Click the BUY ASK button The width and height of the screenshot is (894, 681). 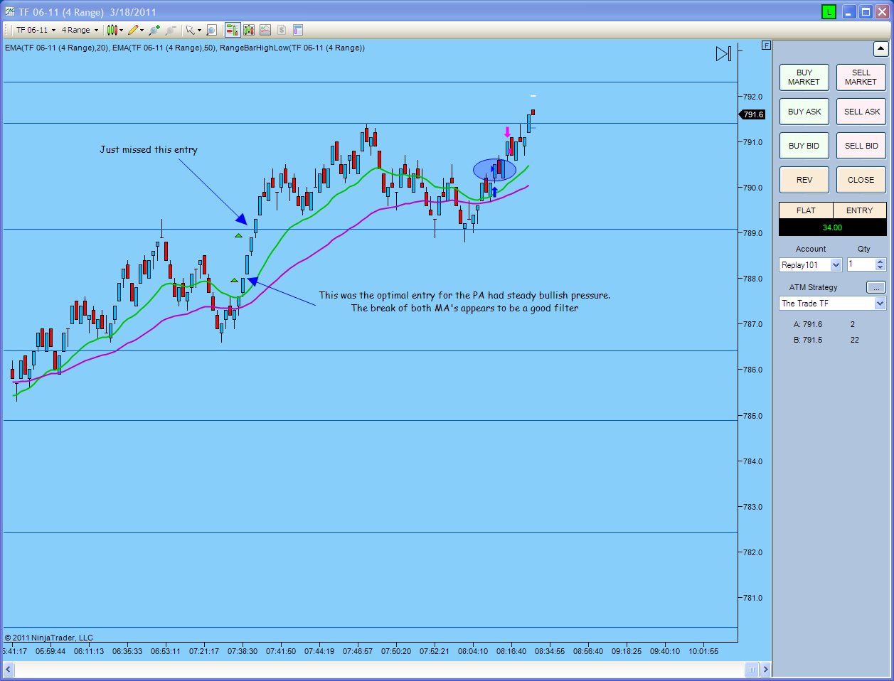click(804, 112)
